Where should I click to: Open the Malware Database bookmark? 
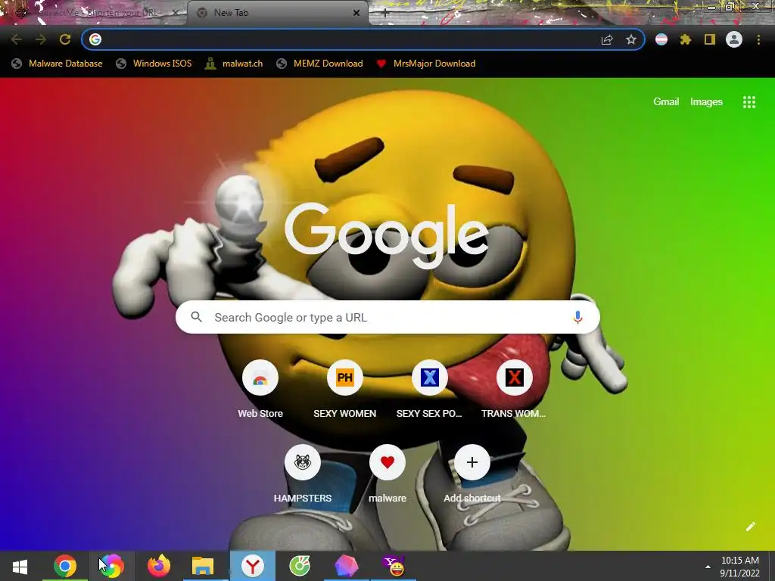[x=58, y=64]
